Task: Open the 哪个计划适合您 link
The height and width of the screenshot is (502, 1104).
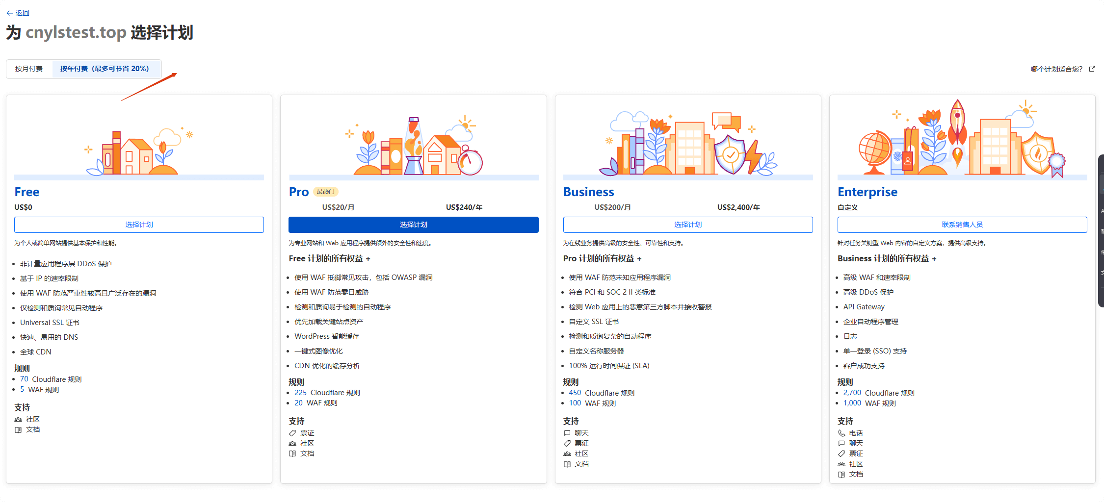Action: point(1056,69)
